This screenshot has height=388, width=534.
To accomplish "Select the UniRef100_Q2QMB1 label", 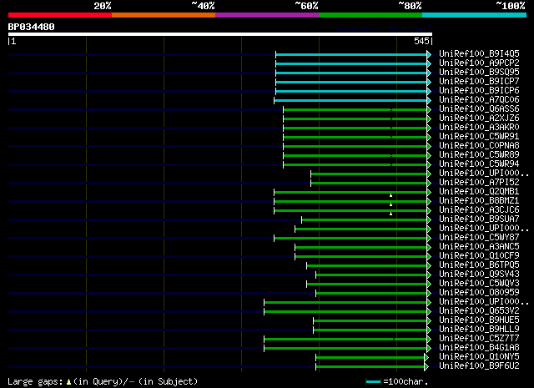I will coord(479,191).
